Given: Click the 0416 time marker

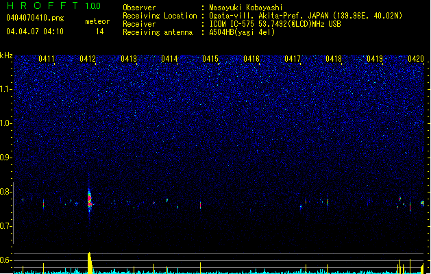Looking at the screenshot, I should pyautogui.click(x=251, y=59).
